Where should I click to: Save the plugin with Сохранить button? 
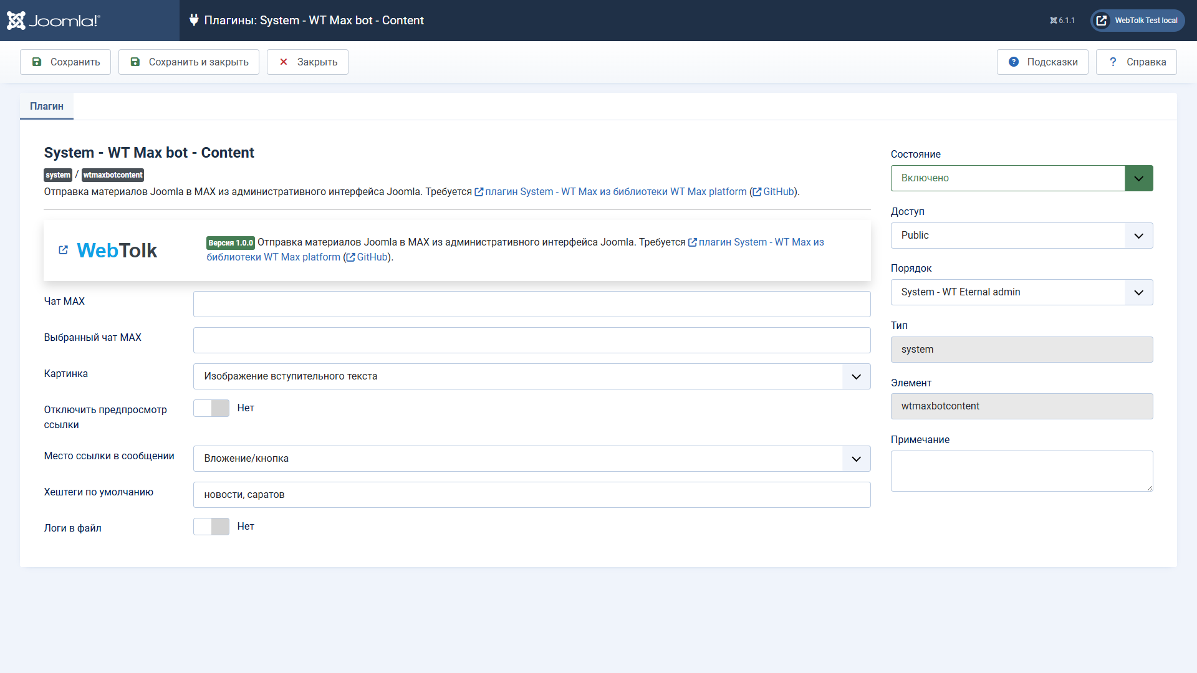65,62
